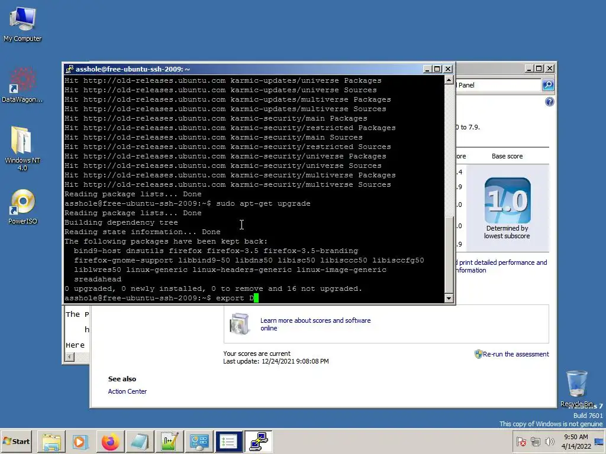Viewport: 606px width, 454px height.
Task: Click the 1.0 base score badge
Action: pyautogui.click(x=507, y=200)
